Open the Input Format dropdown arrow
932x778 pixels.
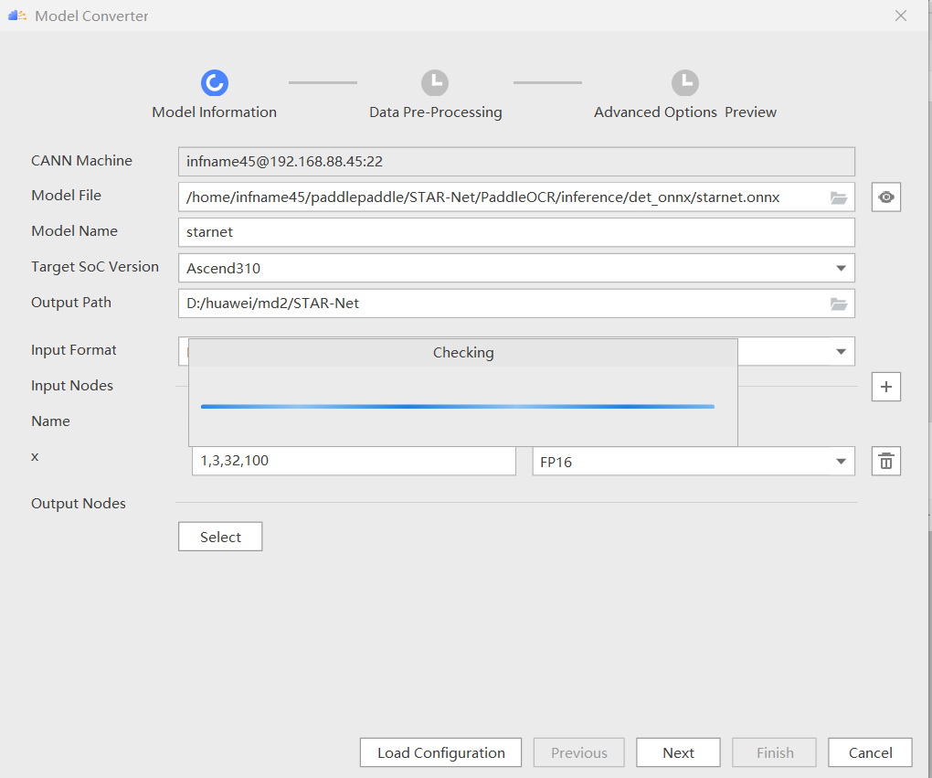[x=841, y=352]
